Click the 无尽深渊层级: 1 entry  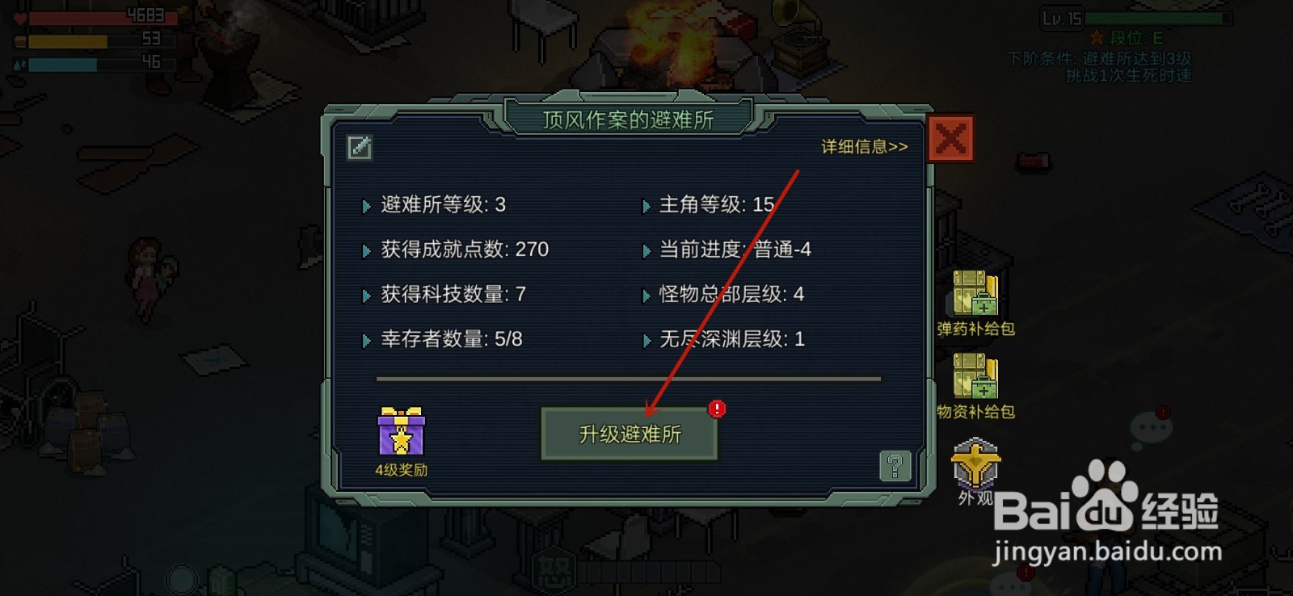(731, 339)
